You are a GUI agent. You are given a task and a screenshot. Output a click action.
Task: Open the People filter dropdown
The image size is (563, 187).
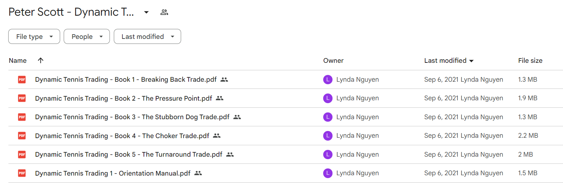pyautogui.click(x=87, y=36)
